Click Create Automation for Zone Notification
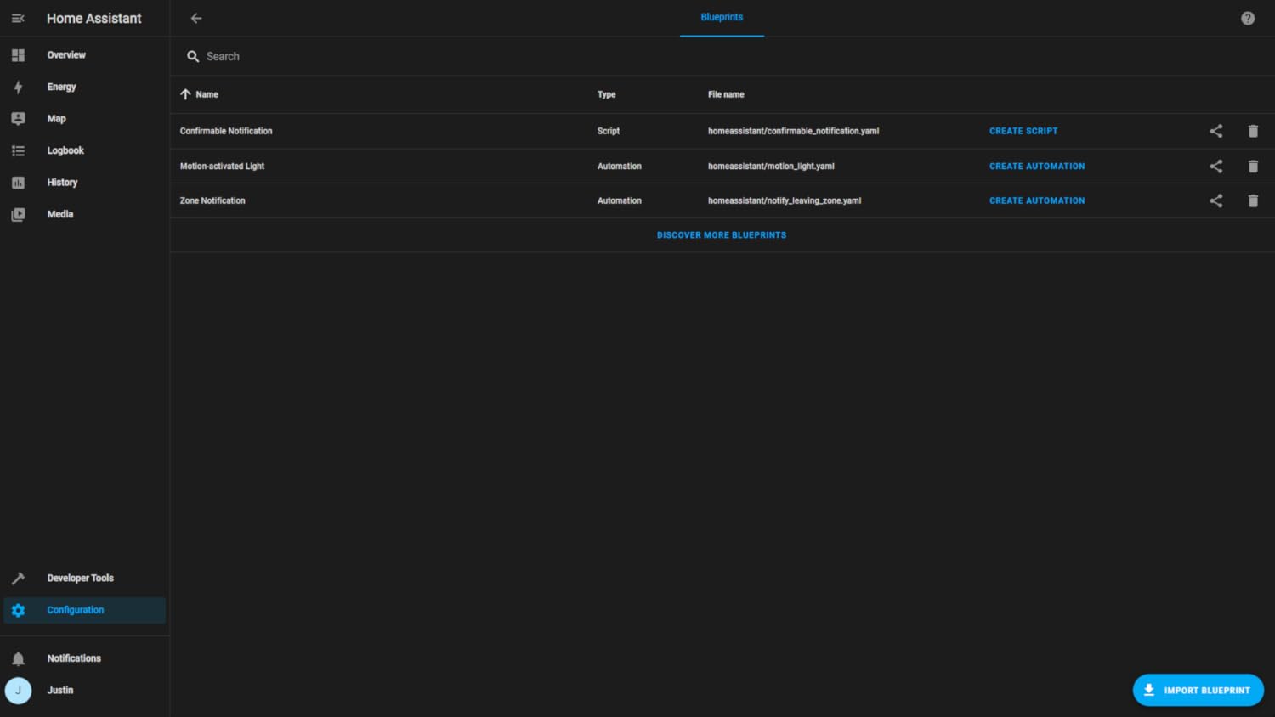The height and width of the screenshot is (717, 1275). point(1037,200)
